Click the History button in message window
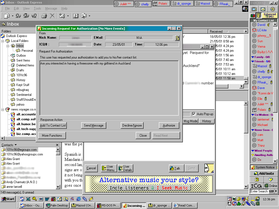 pos(207,121)
